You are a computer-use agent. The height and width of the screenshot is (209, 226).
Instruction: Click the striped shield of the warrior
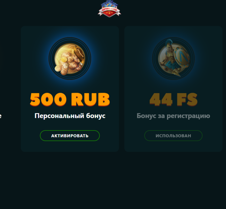coord(182,57)
